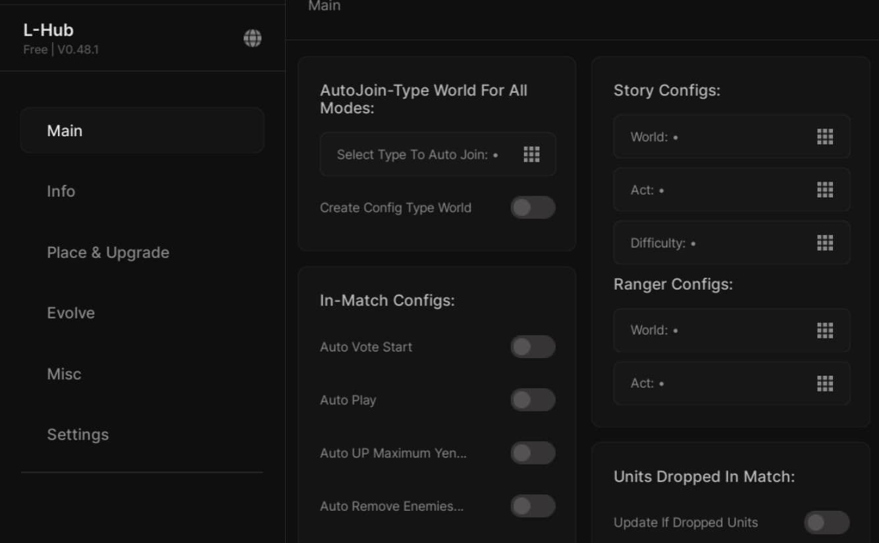Select Misc in the sidebar
The image size is (879, 543).
point(65,374)
